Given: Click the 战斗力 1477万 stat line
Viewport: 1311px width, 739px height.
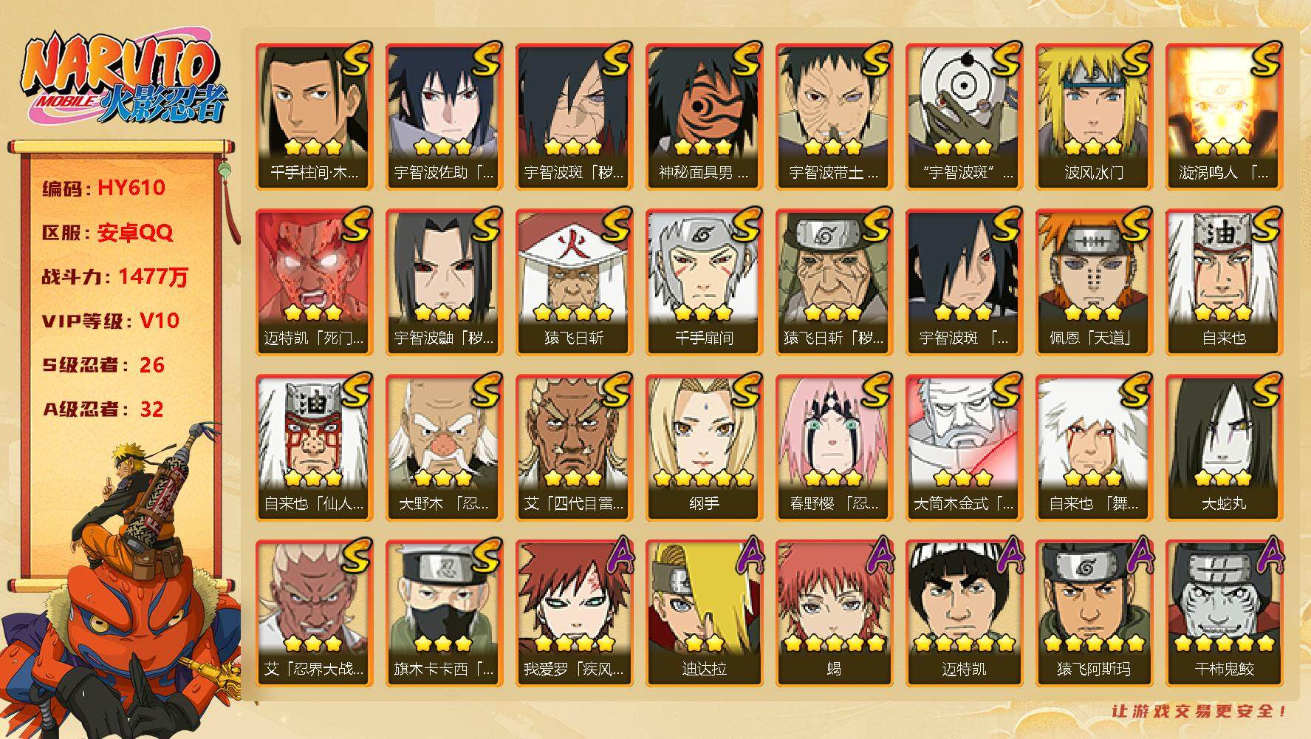Looking at the screenshot, I should tap(115, 276).
